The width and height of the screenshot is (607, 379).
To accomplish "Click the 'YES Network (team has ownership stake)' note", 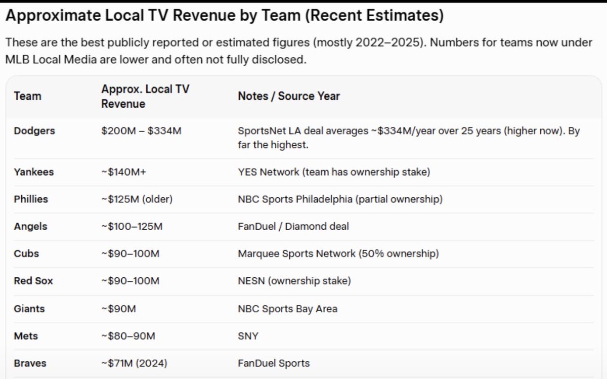I will (334, 172).
